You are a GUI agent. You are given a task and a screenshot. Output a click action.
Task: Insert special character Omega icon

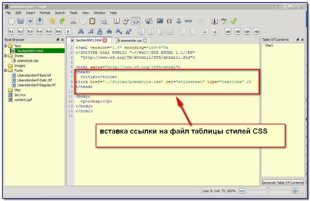(169, 21)
